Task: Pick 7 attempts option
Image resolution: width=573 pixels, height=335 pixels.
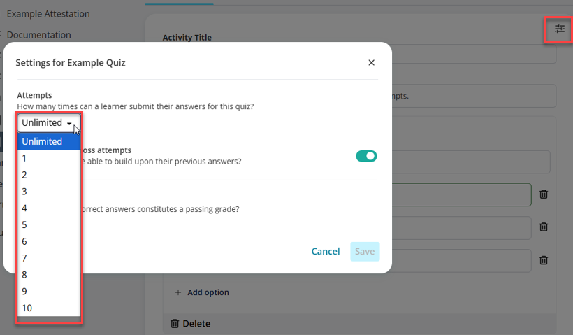Action: [x=49, y=258]
